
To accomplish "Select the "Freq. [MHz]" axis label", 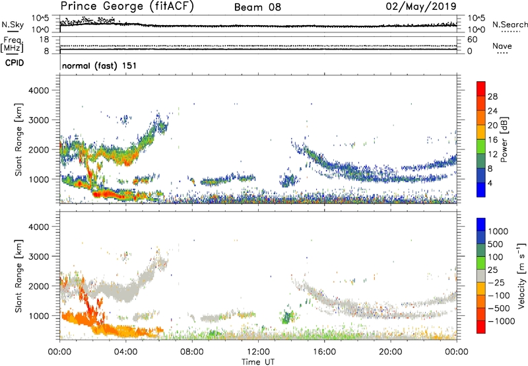I will [12, 45].
